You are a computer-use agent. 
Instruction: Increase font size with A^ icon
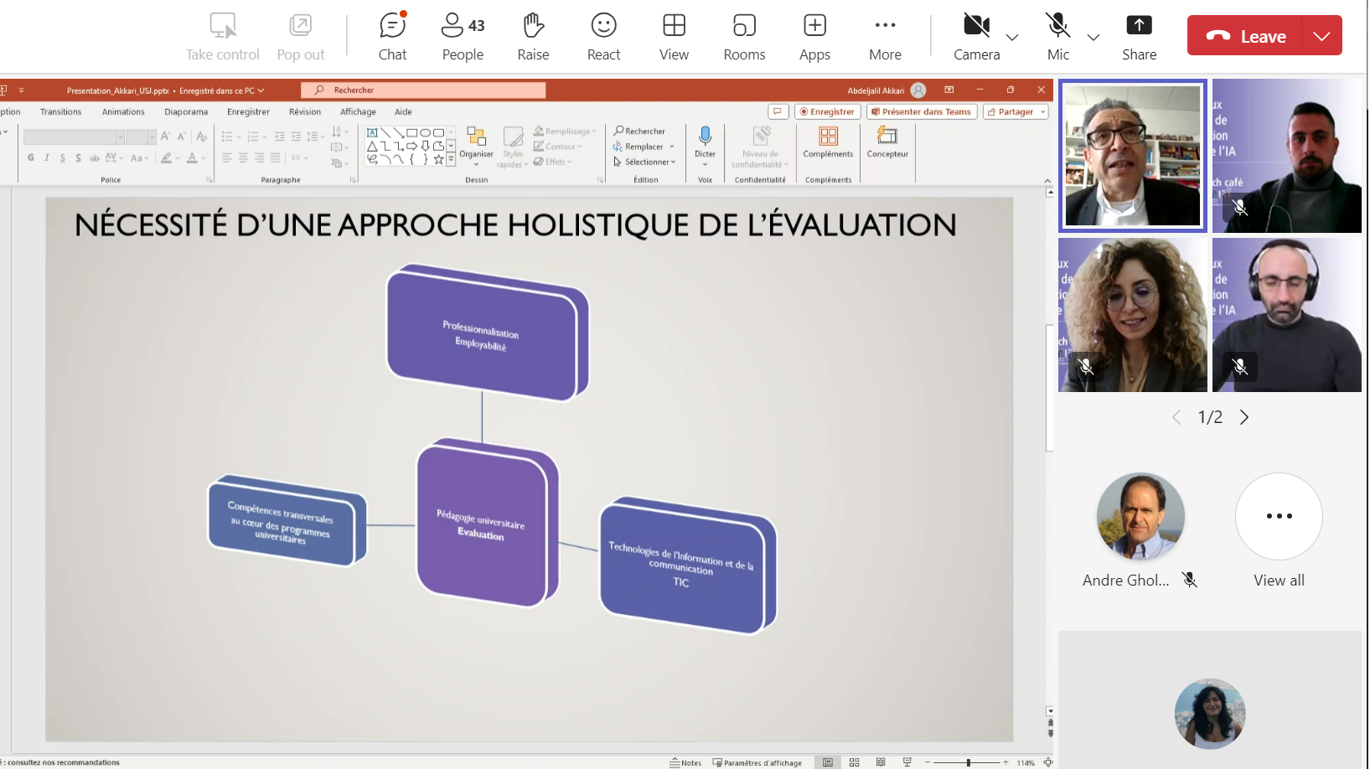click(165, 137)
